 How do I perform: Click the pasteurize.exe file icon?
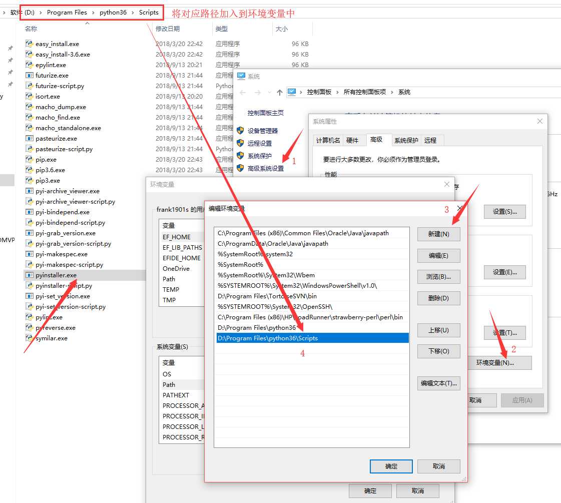tap(30, 139)
